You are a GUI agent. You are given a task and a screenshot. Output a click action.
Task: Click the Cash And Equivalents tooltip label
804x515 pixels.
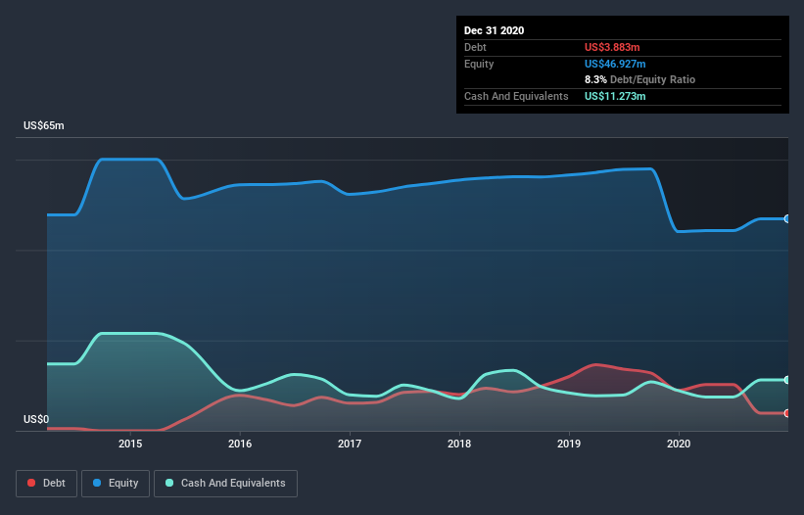pyautogui.click(x=516, y=96)
